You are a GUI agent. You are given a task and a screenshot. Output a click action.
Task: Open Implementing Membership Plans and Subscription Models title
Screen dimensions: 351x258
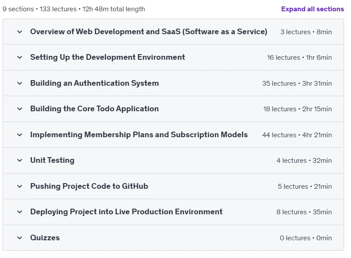click(139, 135)
